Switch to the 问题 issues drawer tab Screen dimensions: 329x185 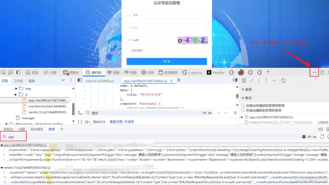point(21,129)
